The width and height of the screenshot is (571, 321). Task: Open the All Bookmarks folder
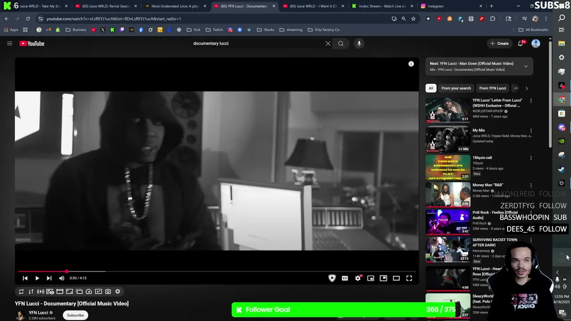click(x=534, y=30)
